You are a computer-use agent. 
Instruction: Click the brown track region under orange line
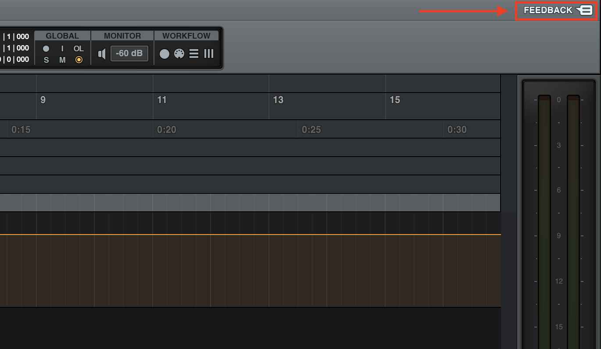[x=250, y=271]
